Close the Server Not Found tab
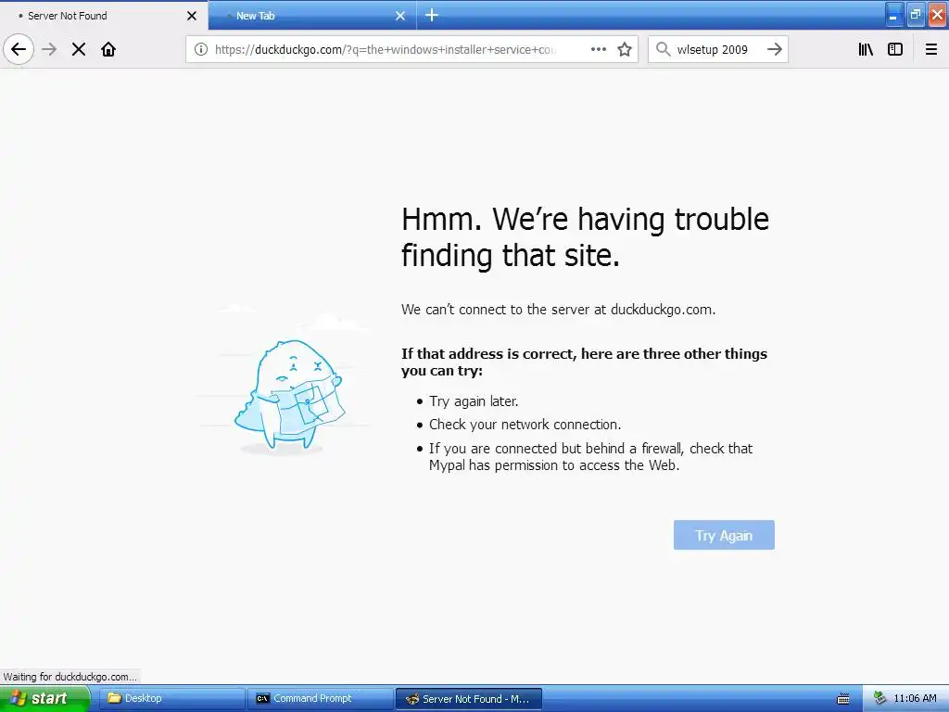949x712 pixels. tap(192, 16)
